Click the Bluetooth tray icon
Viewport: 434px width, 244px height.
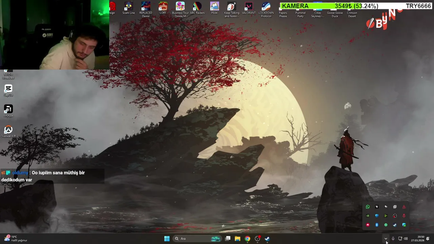click(377, 225)
